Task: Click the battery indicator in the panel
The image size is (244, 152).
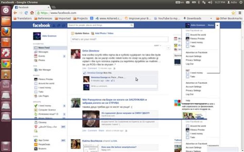Action: pyautogui.click(x=194, y=2)
